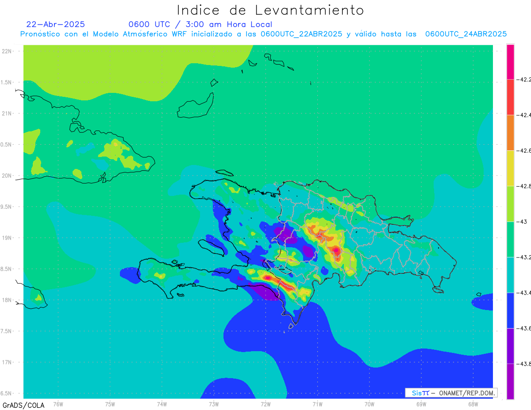Select the violet swatch between -43.6 and -43.8

coord(510,346)
